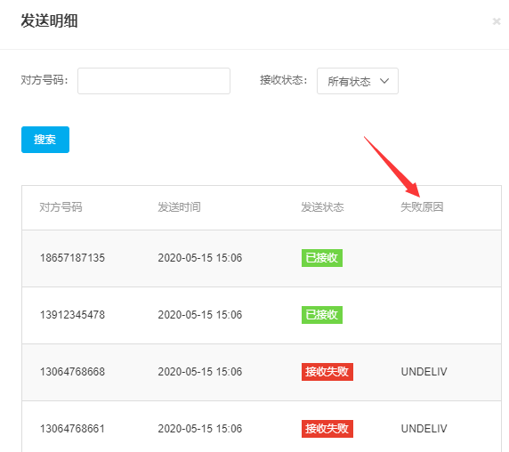Screen dimensions: 509x452
Task: Click the 失败原因 column header
Action: 422,207
